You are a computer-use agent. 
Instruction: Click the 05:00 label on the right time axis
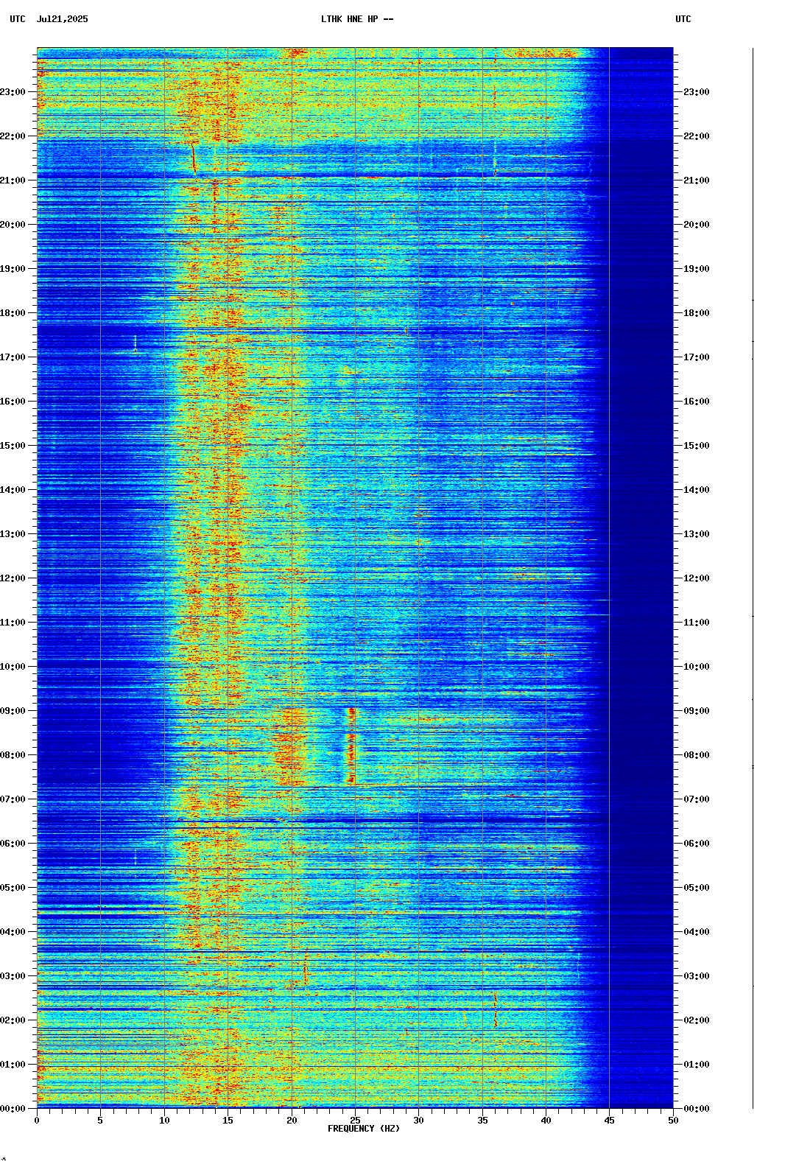pos(697,888)
